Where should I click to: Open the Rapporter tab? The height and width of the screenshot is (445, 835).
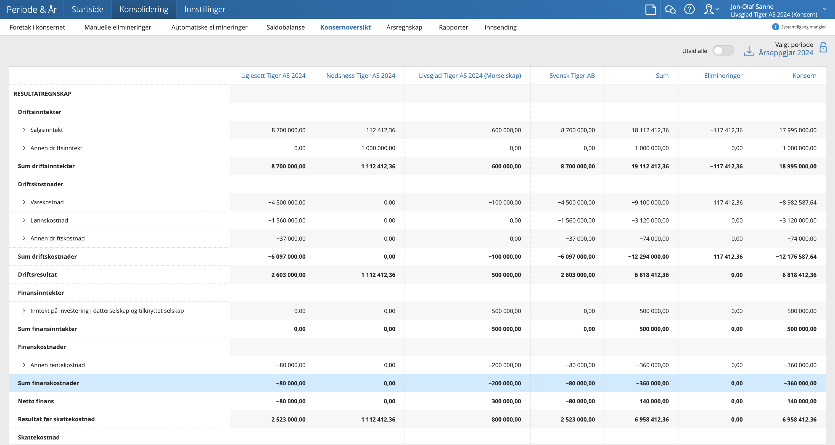pyautogui.click(x=453, y=27)
